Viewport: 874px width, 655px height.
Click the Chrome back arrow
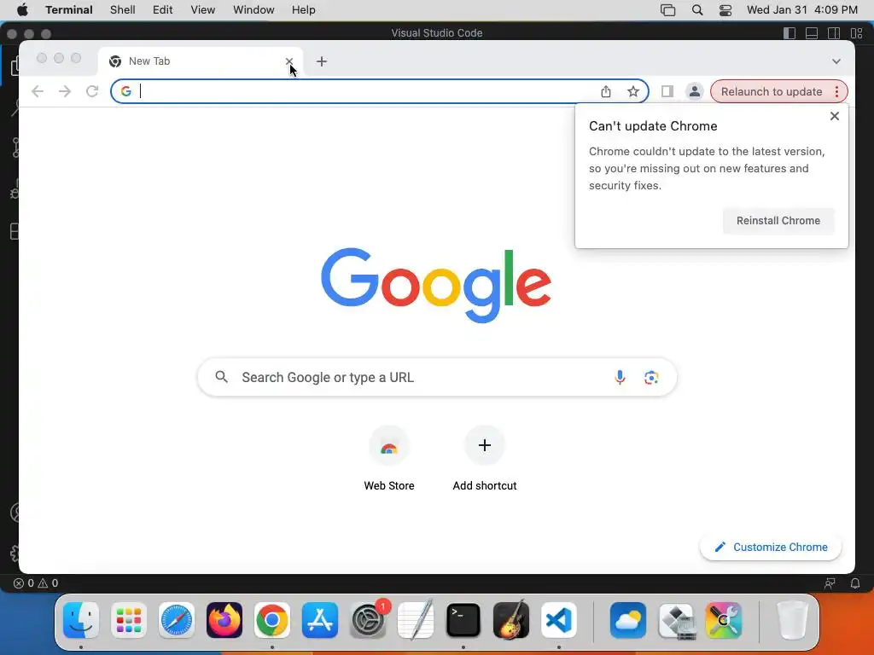coord(38,91)
